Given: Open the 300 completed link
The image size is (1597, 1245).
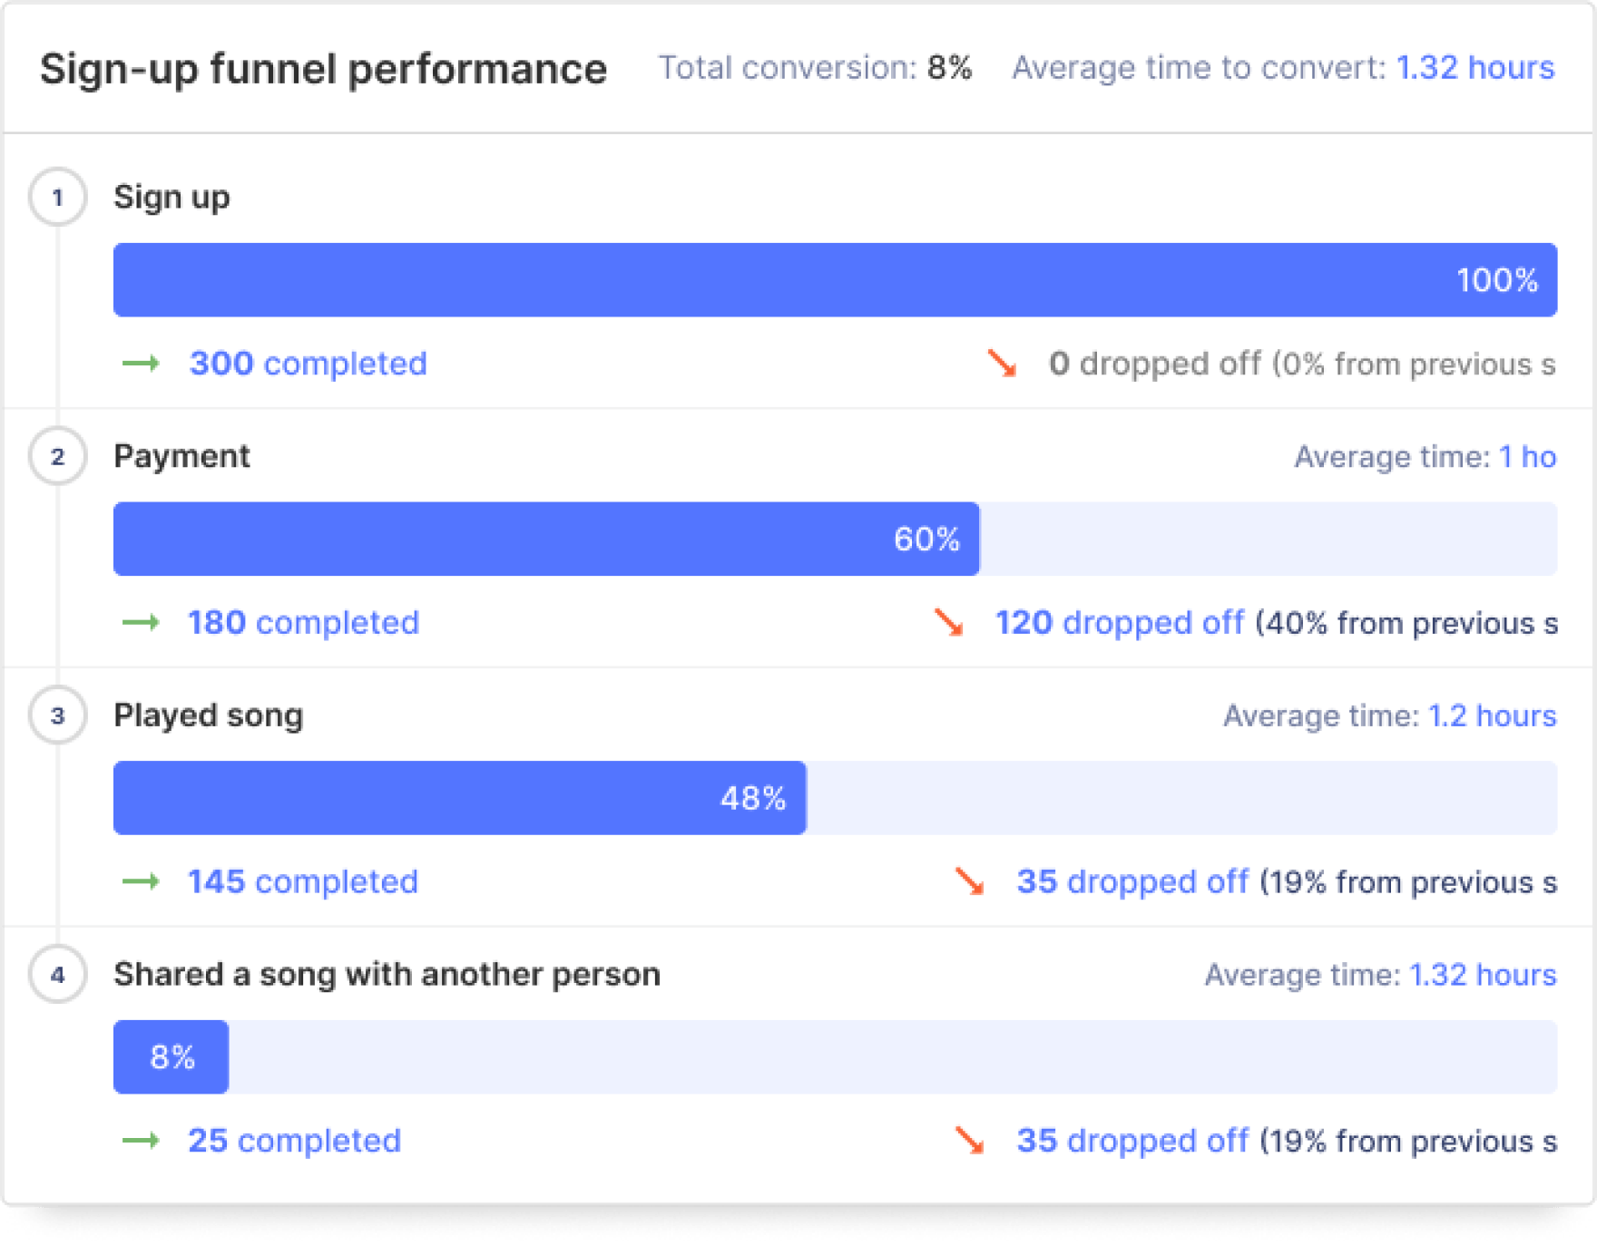Looking at the screenshot, I should tap(308, 364).
